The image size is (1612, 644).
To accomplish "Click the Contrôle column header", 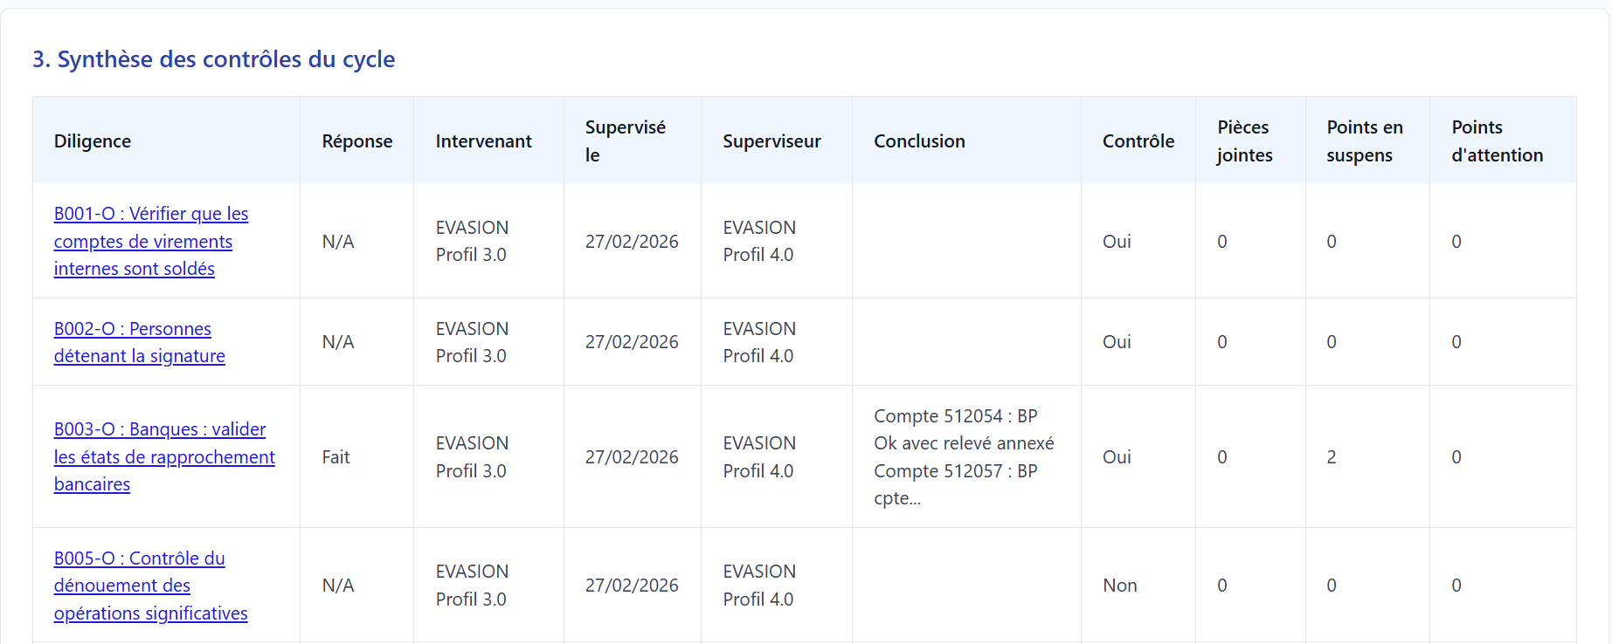I will pos(1138,141).
